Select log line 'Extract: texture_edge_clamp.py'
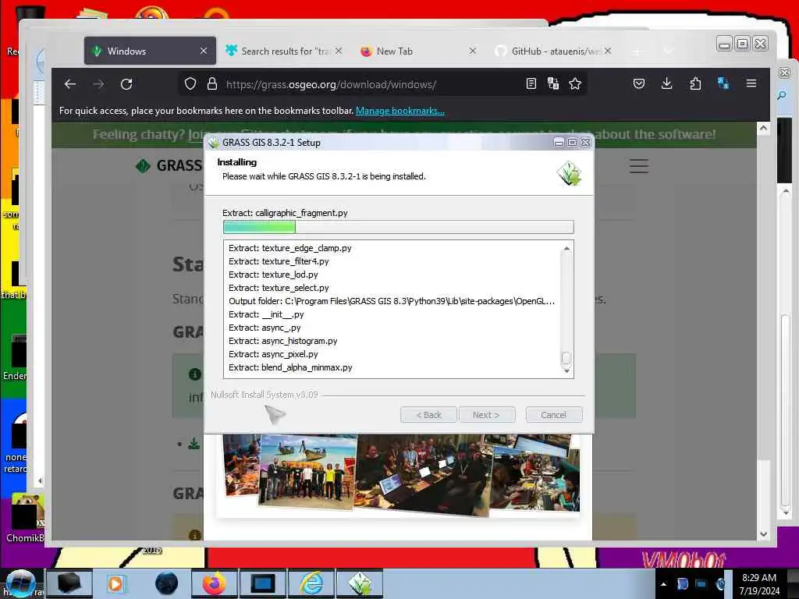 click(290, 248)
